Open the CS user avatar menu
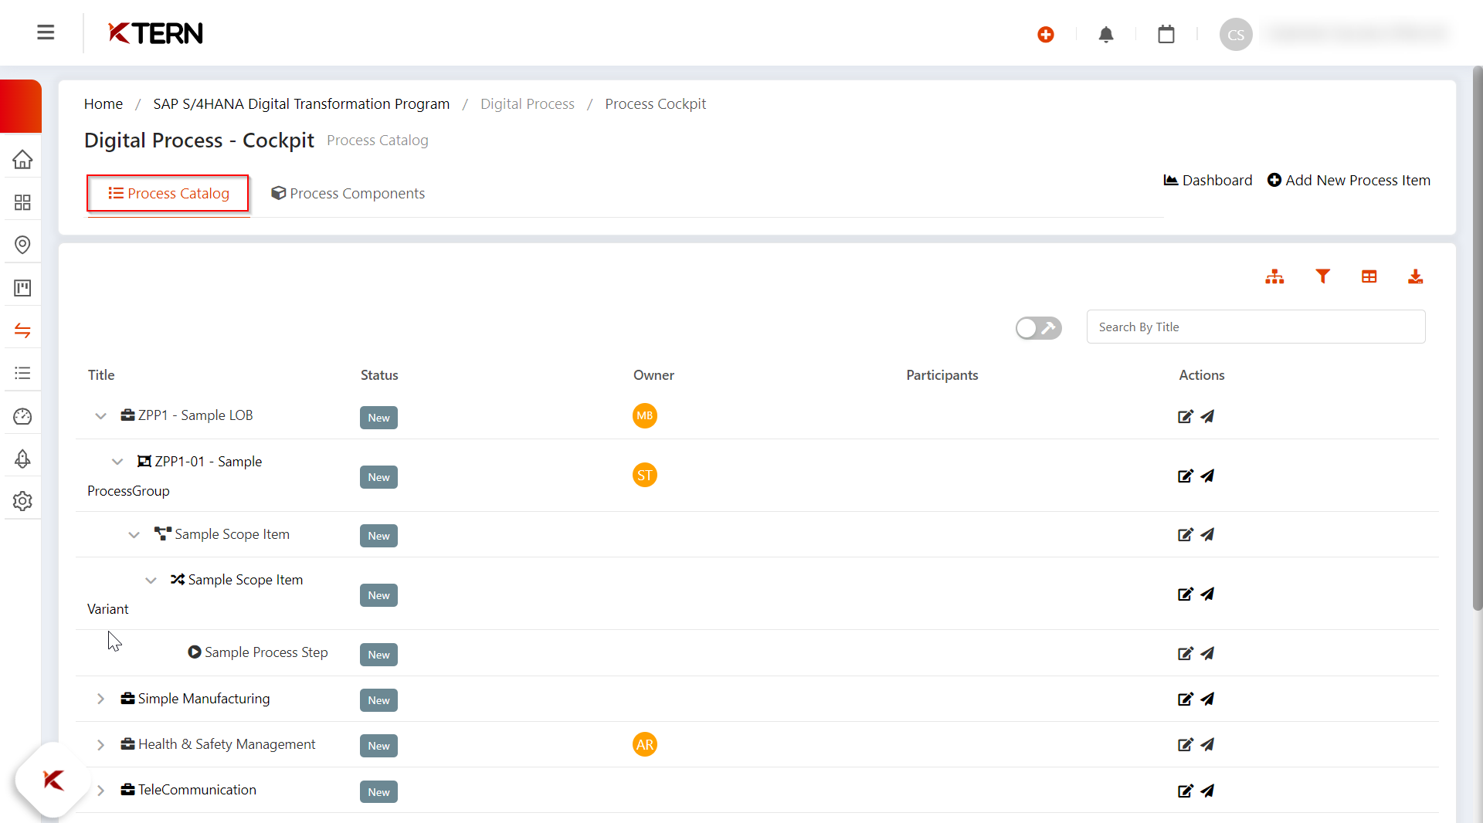Screen dimensions: 1483x823 tap(1236, 35)
